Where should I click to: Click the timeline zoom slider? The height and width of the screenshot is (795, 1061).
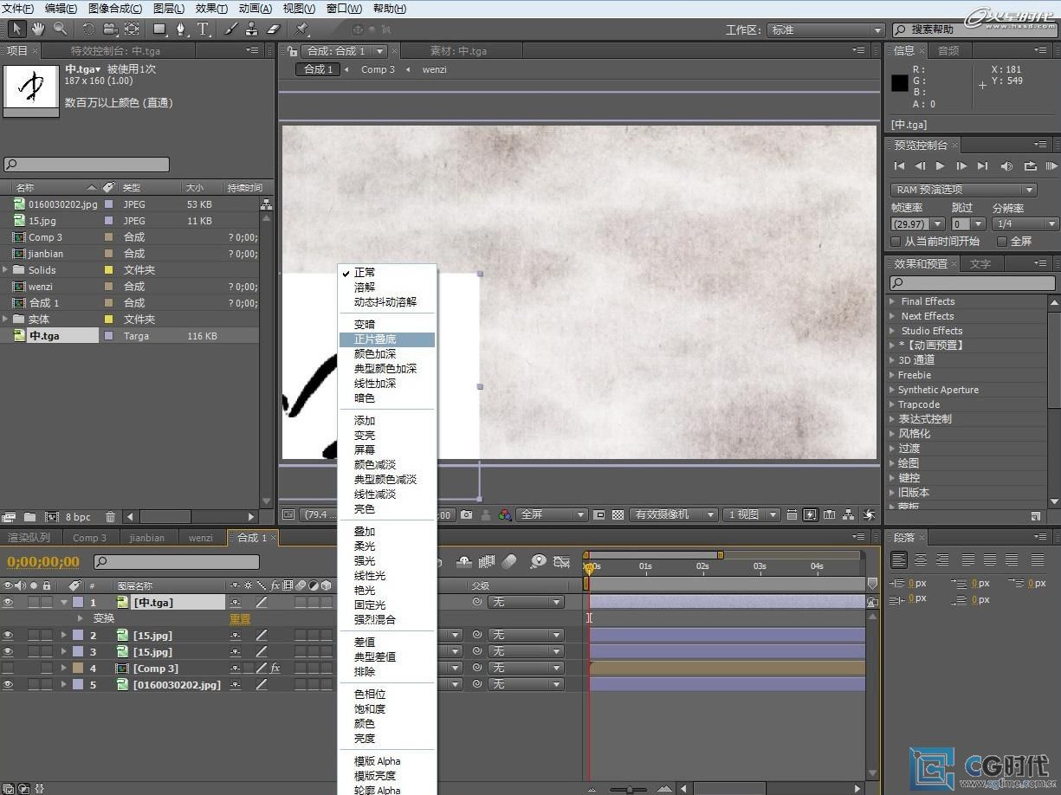pyautogui.click(x=629, y=789)
